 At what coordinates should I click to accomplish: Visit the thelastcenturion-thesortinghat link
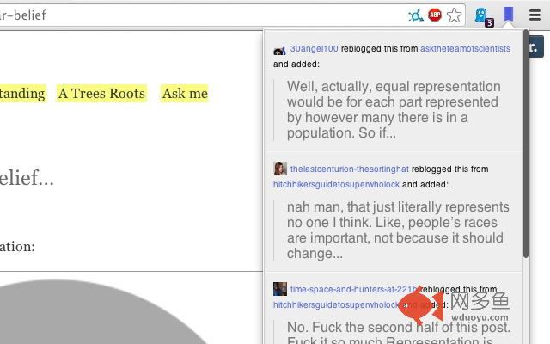click(x=350, y=169)
